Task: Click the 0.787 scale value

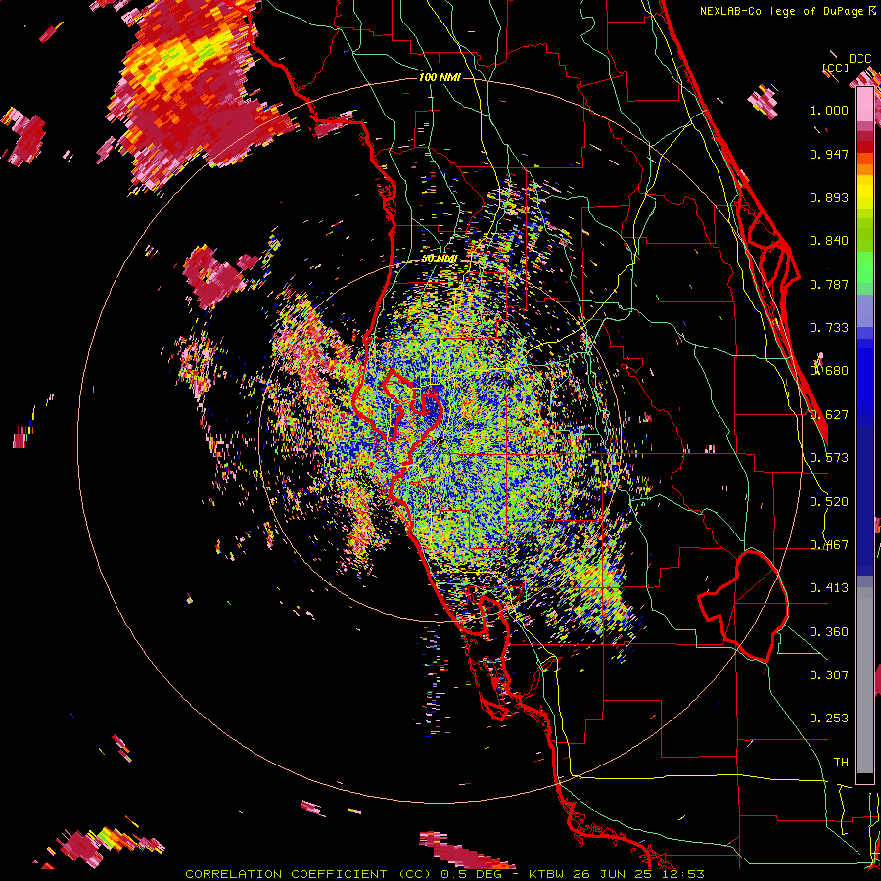Action: point(829,284)
